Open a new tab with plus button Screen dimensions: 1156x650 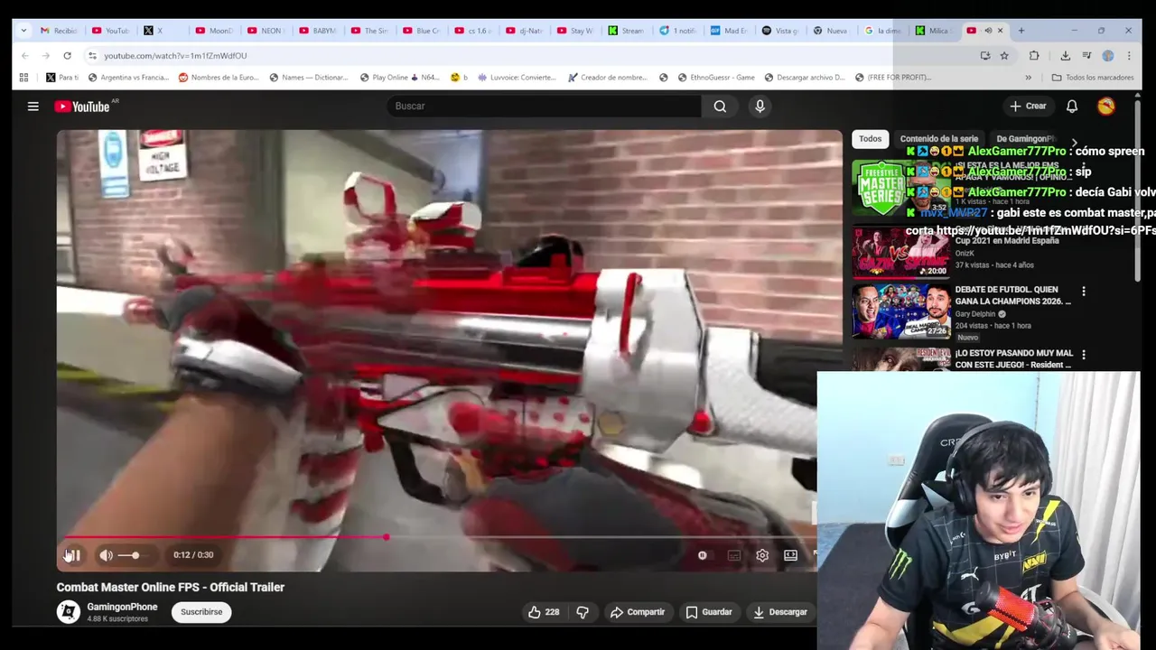point(1021,31)
